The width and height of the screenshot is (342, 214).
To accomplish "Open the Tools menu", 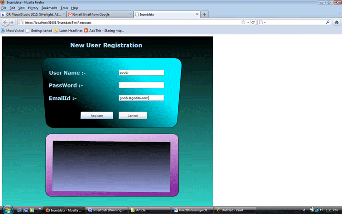I will 64,8.
